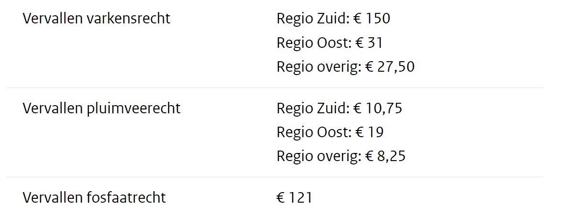The height and width of the screenshot is (217, 578).
Task: Click the word 'Vervallen' in the fosfaatrecht label
Action: click(53, 197)
